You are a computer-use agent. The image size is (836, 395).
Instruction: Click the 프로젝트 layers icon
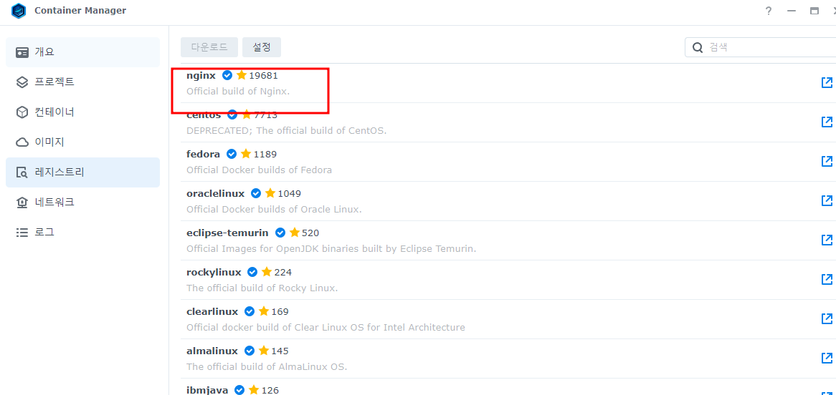point(22,82)
